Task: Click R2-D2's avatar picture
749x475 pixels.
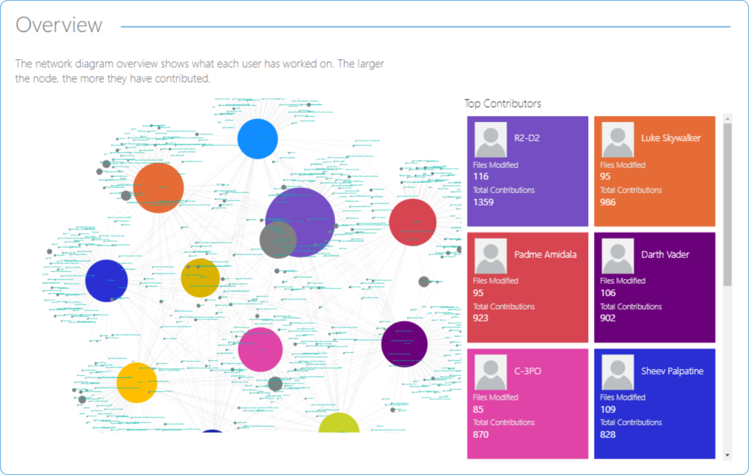Action: coord(491,140)
